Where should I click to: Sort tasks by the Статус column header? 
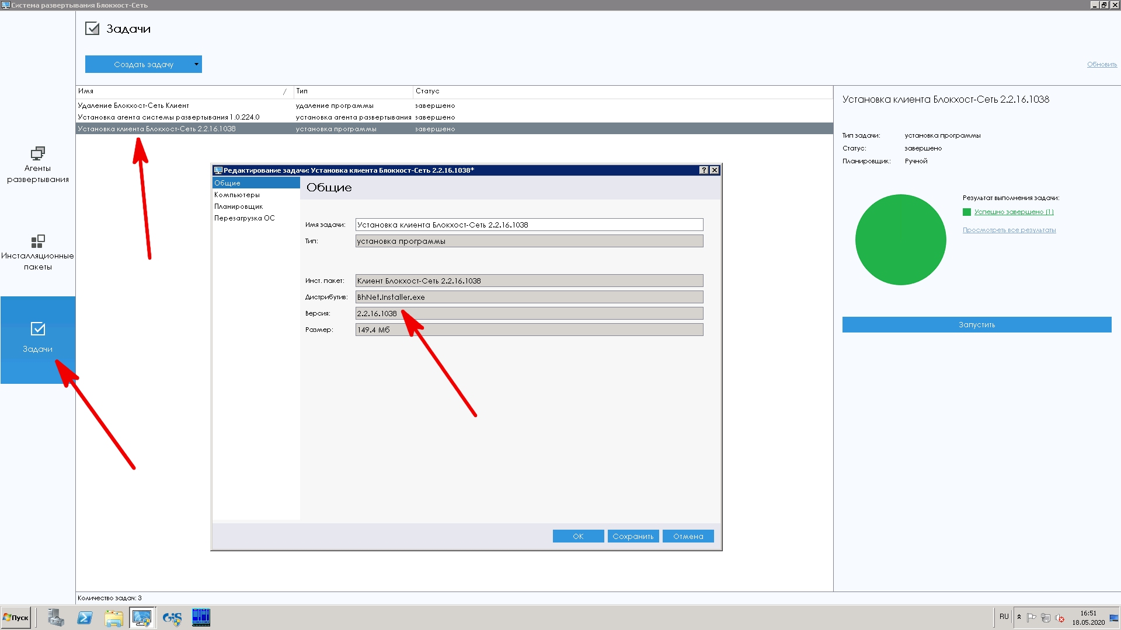coord(623,92)
